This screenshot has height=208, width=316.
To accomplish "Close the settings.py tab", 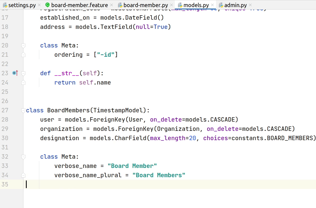I will (x=39, y=5).
